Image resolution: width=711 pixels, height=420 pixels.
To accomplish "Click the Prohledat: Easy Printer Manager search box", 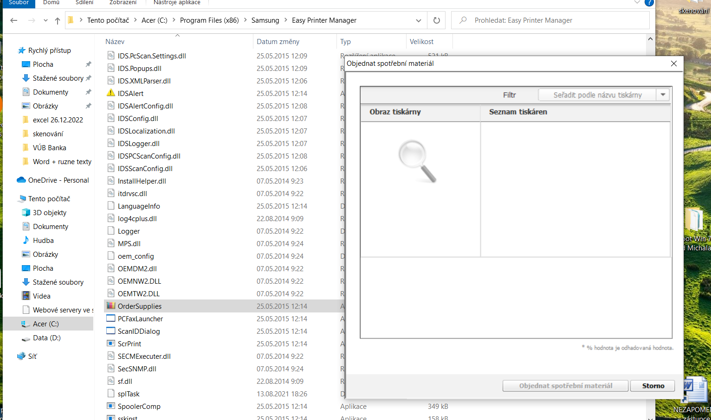I will click(550, 20).
